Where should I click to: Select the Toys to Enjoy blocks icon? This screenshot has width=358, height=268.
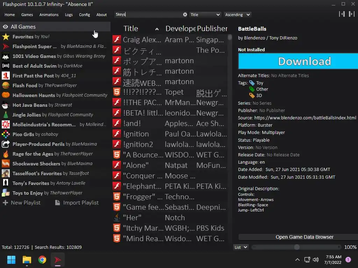pyautogui.click(x=6, y=193)
